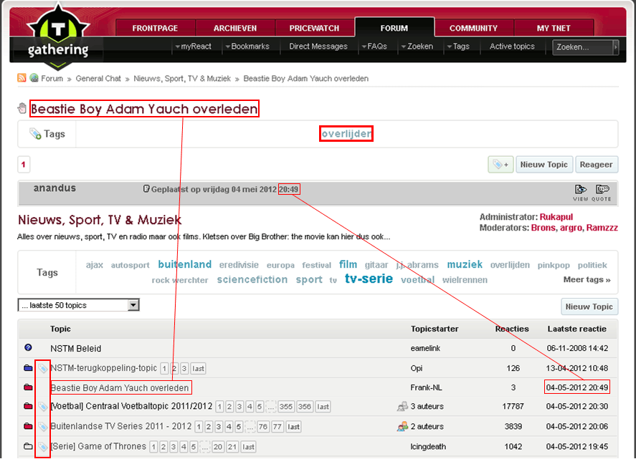This screenshot has height=459, width=636.
Task: Open the tv-serie tag
Action: click(x=369, y=279)
